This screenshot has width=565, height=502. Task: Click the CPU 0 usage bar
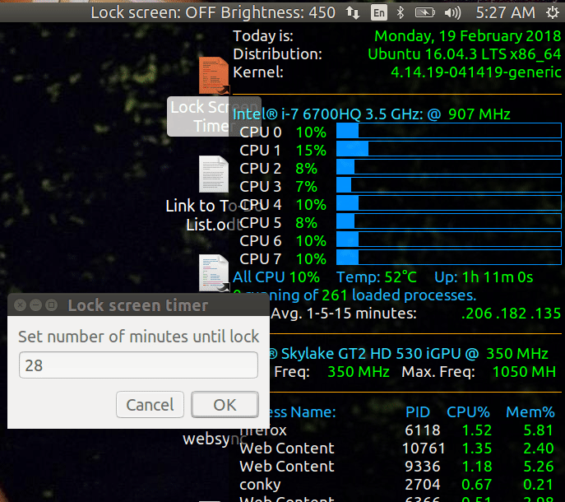click(x=449, y=131)
